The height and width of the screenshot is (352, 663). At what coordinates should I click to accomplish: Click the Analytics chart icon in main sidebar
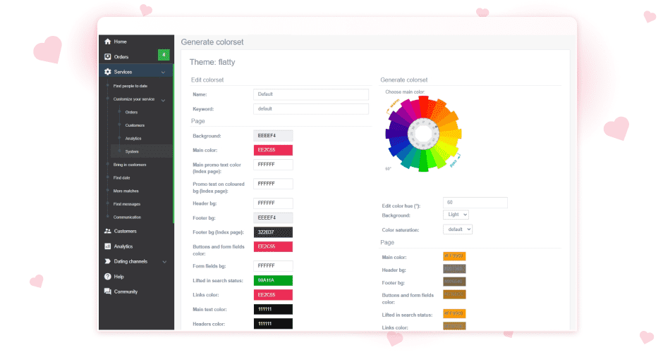[x=107, y=246]
